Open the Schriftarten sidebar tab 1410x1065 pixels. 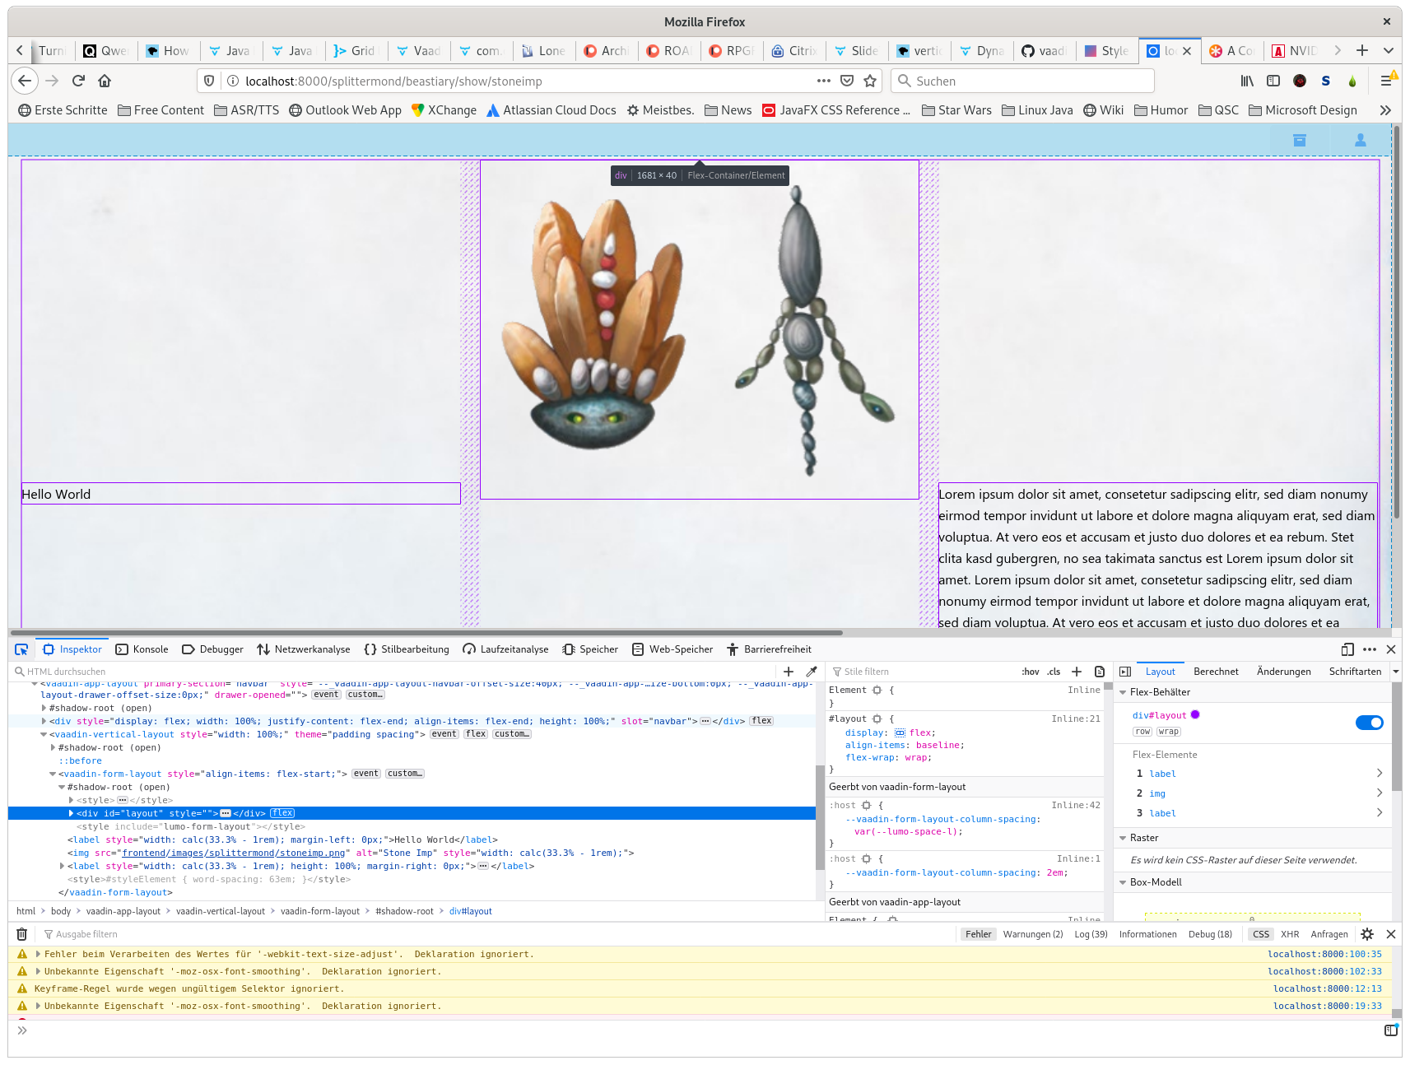(x=1355, y=672)
